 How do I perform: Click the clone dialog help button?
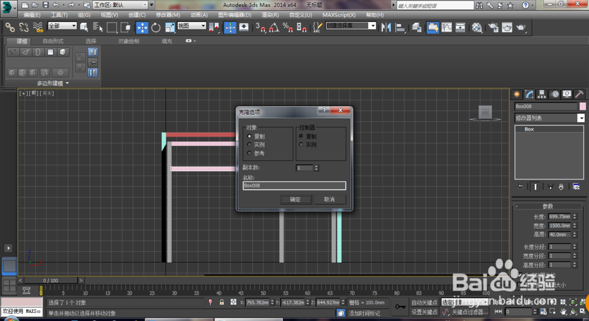[x=324, y=110]
